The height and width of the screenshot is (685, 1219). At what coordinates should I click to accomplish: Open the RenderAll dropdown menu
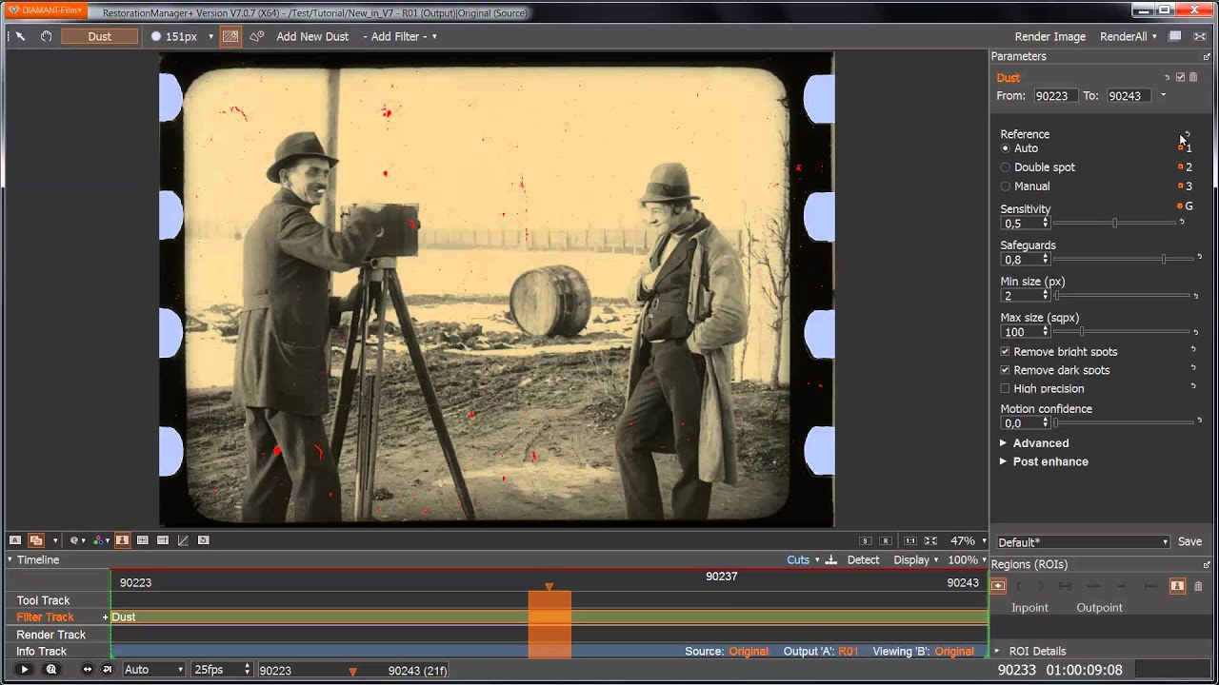(x=1129, y=36)
